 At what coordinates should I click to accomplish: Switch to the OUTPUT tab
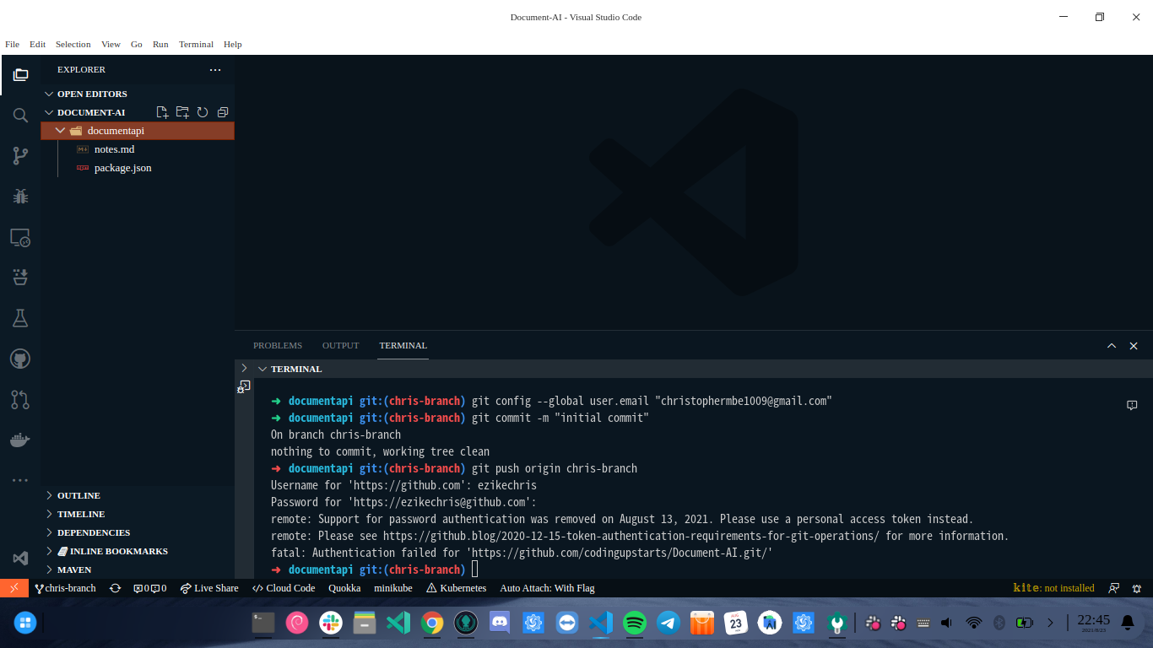click(x=340, y=345)
